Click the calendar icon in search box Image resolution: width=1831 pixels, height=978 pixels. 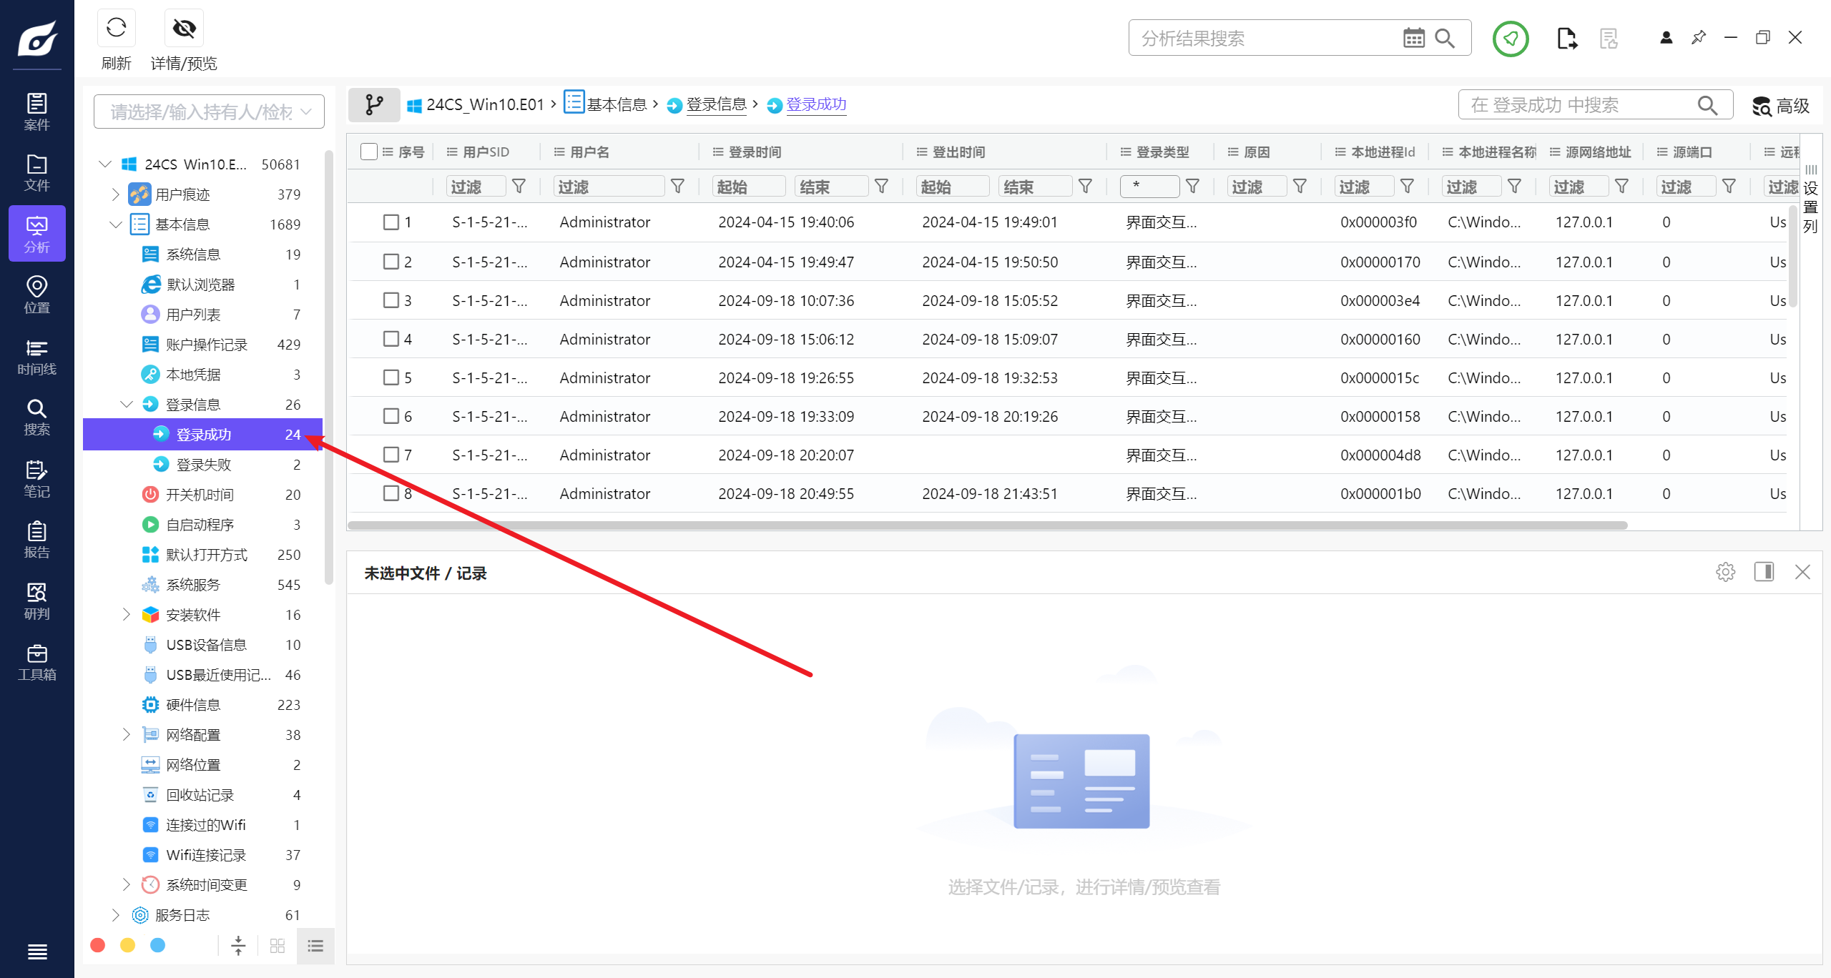1413,38
